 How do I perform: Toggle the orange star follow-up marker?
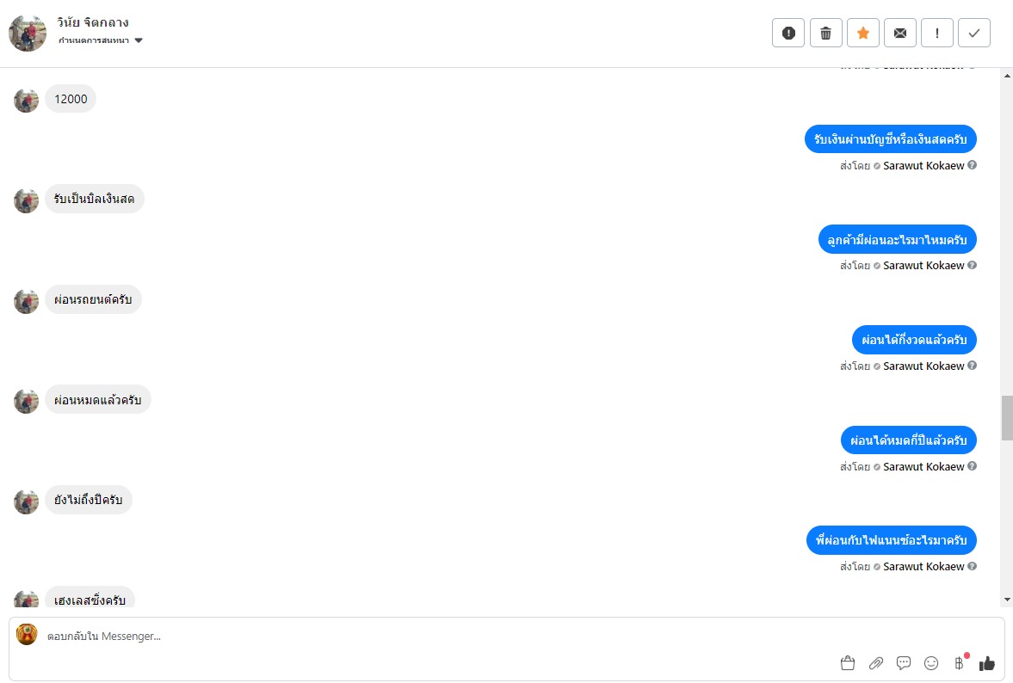[863, 34]
